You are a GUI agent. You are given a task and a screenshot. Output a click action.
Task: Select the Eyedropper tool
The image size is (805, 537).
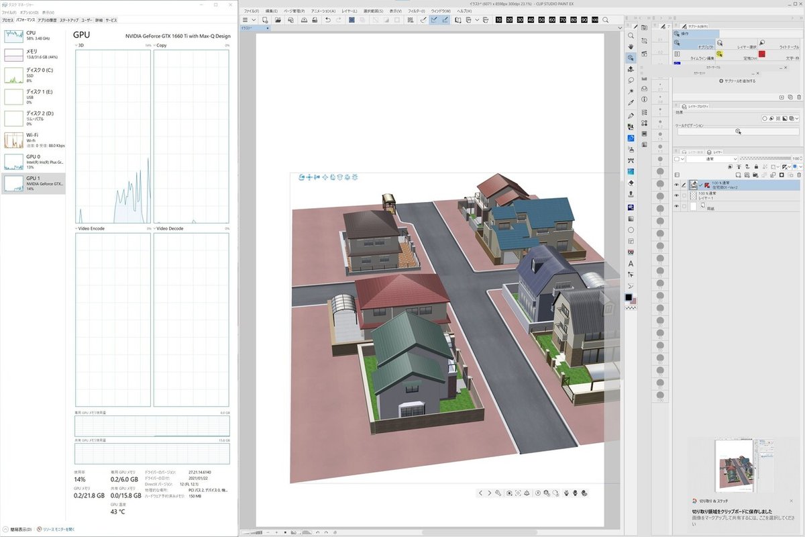coord(631,103)
